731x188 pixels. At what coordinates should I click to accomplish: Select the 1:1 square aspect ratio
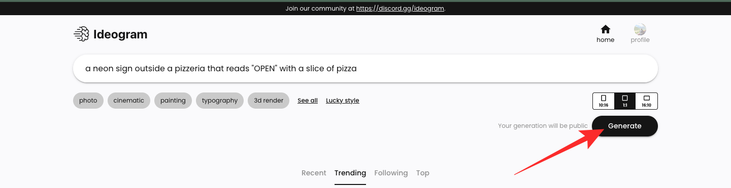[x=625, y=101]
